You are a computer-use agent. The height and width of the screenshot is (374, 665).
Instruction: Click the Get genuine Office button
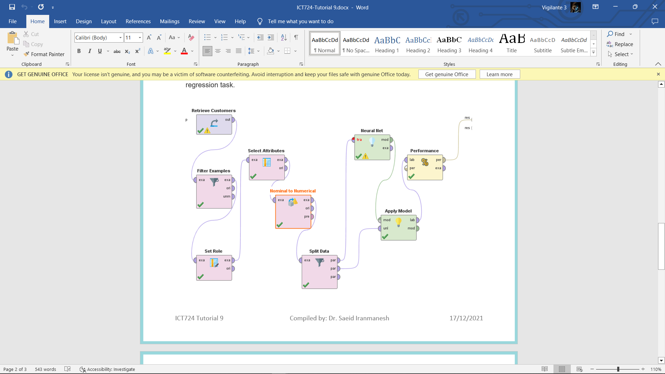(x=446, y=74)
